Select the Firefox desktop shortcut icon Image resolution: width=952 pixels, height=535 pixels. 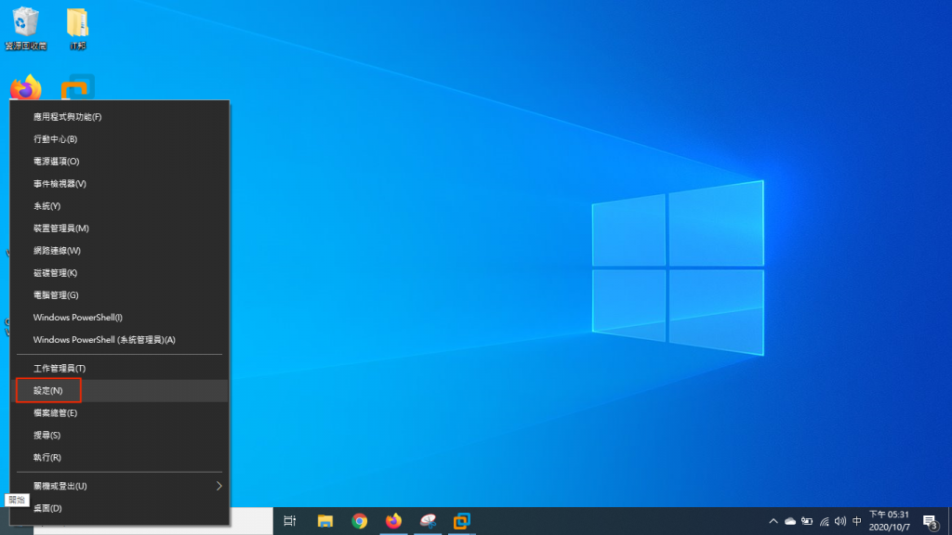25,88
